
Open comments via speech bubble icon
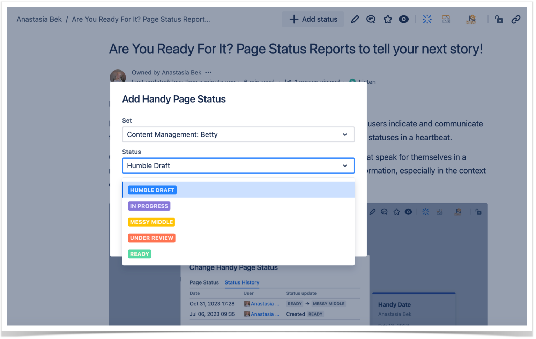[x=371, y=20]
